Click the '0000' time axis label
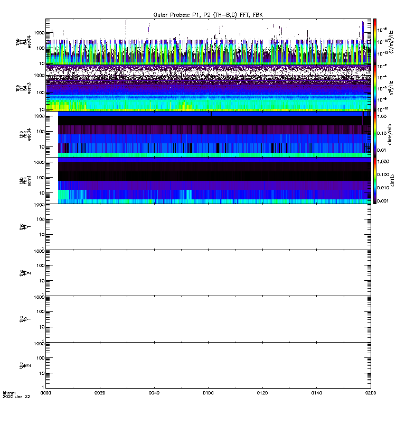The height and width of the screenshot is (423, 396). (45, 393)
